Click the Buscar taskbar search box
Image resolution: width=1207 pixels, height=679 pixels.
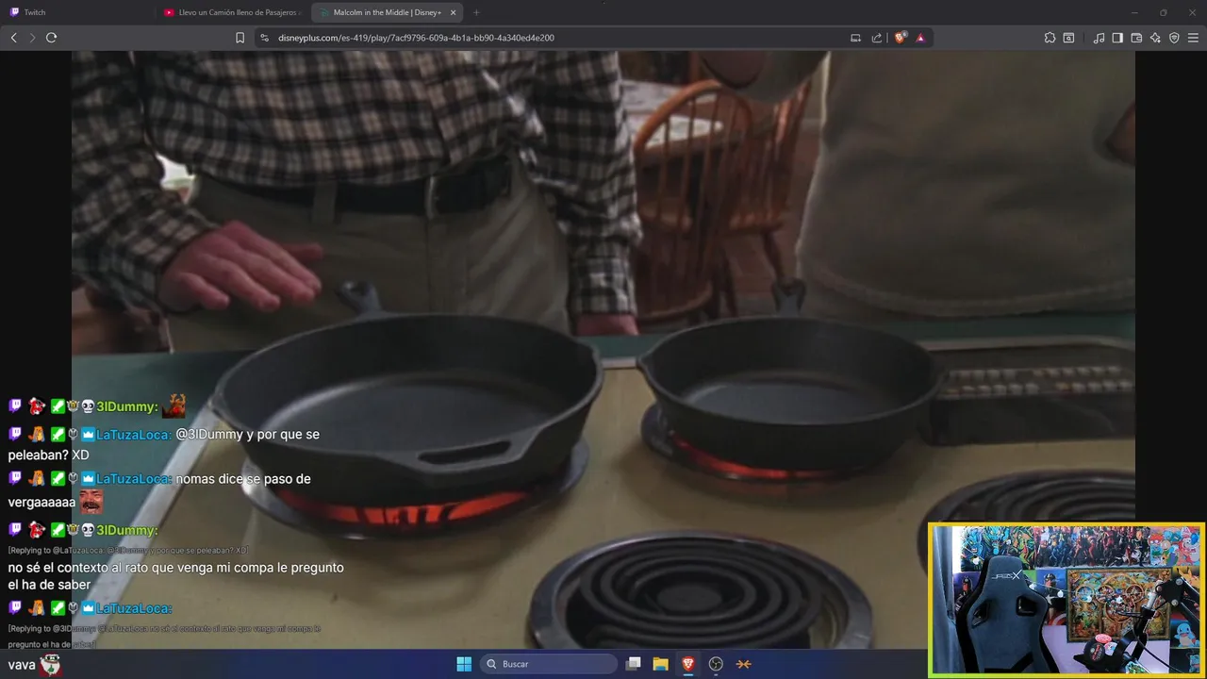pyautogui.click(x=549, y=664)
